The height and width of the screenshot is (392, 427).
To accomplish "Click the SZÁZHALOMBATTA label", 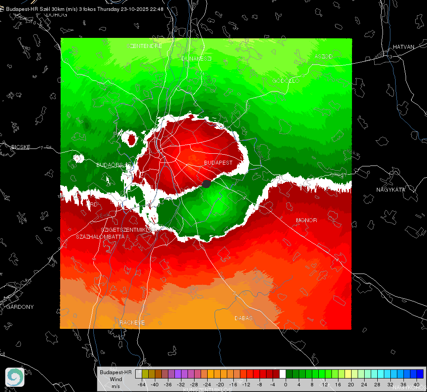I will [x=100, y=237].
